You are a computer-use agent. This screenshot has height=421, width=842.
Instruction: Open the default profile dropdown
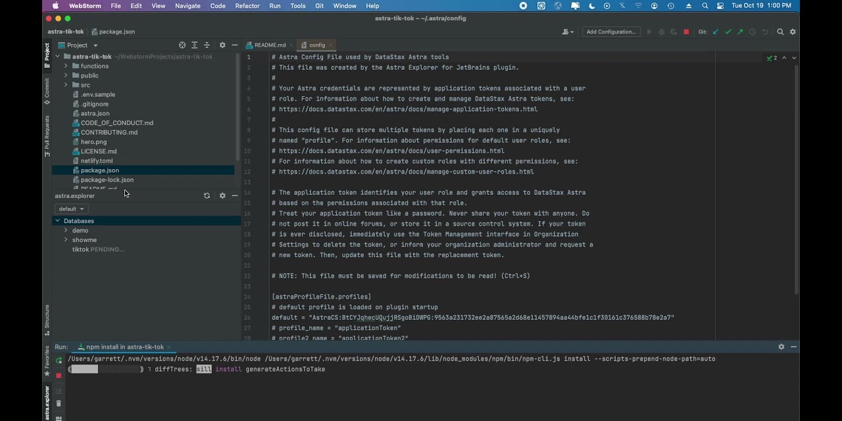coord(71,209)
